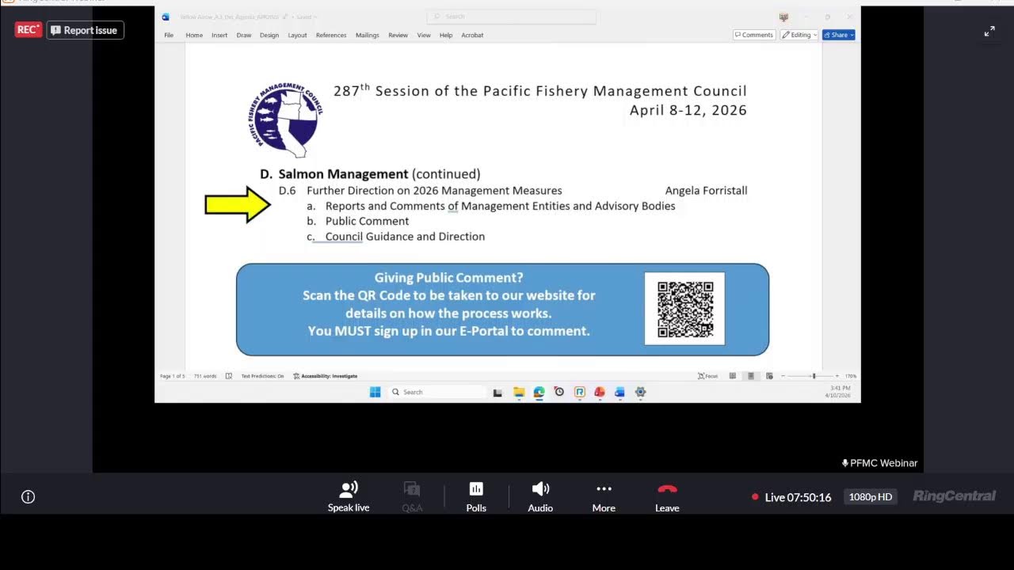Open the Q&A panel
The height and width of the screenshot is (570, 1014).
point(412,496)
